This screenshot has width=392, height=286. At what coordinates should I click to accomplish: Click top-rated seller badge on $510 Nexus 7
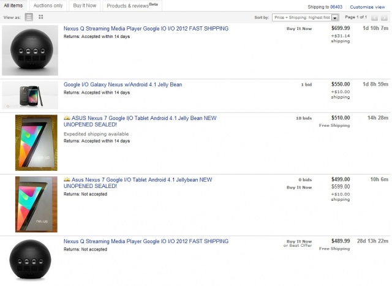coord(67,117)
